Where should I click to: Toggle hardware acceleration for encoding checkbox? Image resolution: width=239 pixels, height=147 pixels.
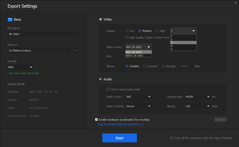[x=97, y=119]
